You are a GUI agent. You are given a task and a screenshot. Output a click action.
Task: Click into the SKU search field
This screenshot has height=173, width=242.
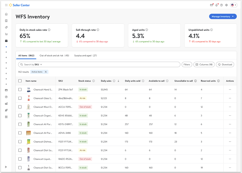(99, 64)
